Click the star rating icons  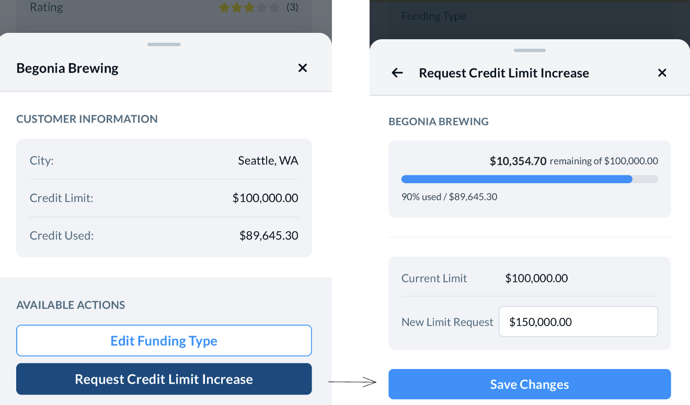249,8
